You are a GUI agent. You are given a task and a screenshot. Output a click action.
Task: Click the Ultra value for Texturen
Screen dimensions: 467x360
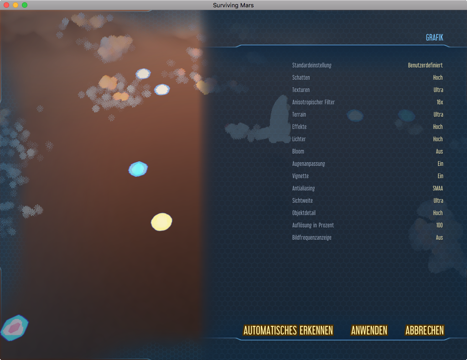[x=438, y=90]
